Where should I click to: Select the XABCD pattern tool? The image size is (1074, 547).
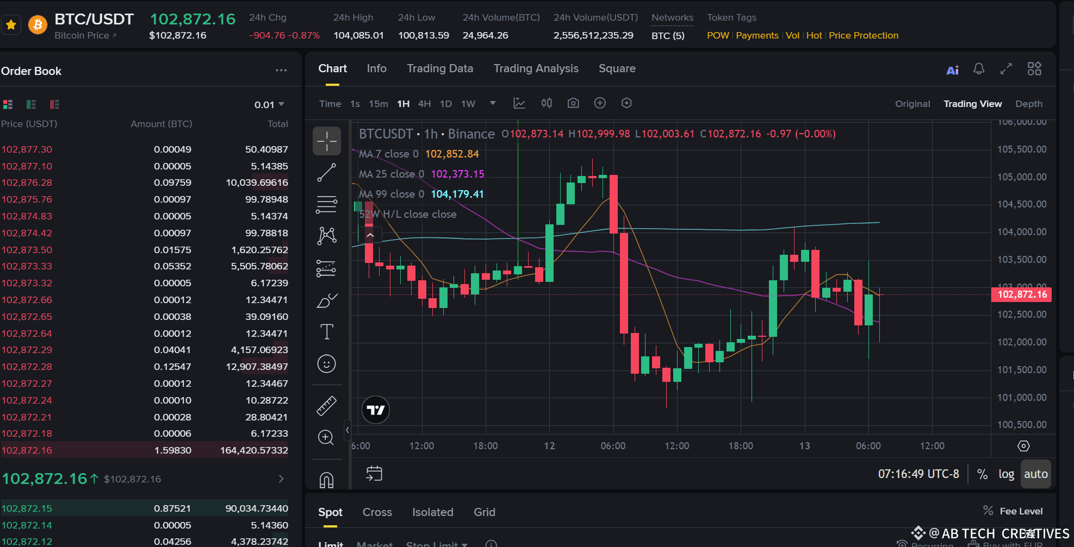click(327, 236)
